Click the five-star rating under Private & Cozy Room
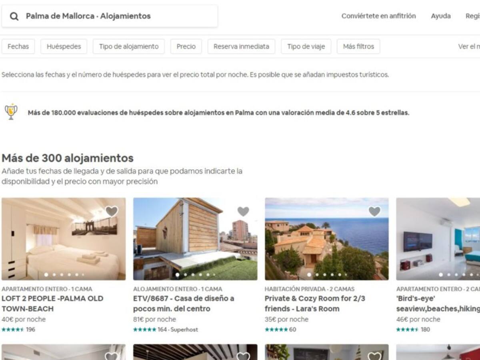The width and height of the screenshot is (480, 360). [x=276, y=330]
